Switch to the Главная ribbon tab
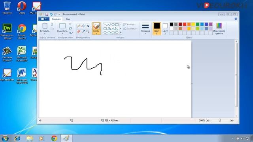 [x=56, y=19]
